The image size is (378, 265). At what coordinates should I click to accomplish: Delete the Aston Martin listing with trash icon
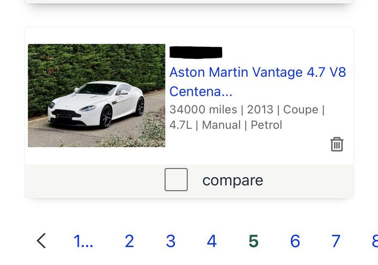coord(337,144)
